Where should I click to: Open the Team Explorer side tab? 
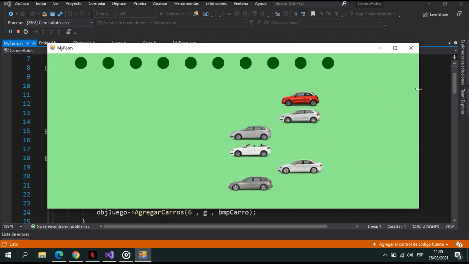463,102
